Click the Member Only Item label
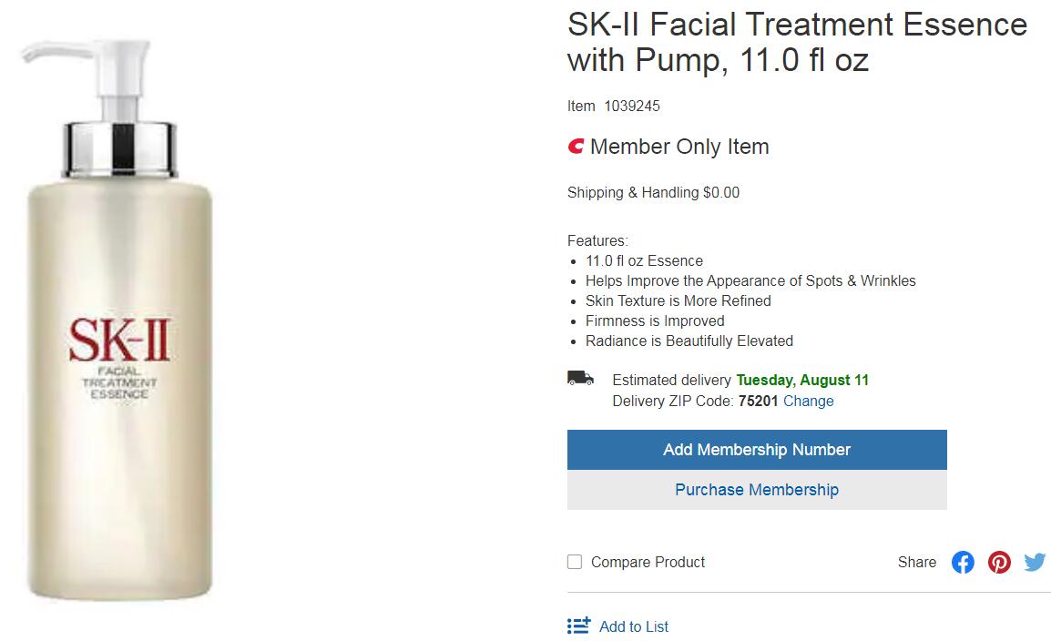 click(x=679, y=147)
